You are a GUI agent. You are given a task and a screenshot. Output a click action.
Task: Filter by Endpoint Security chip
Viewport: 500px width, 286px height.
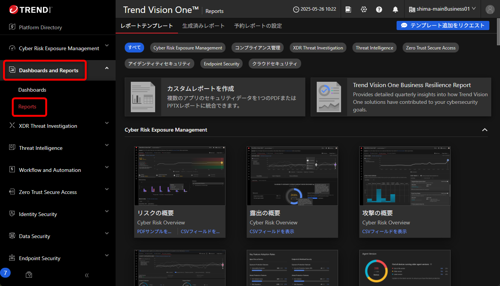222,64
